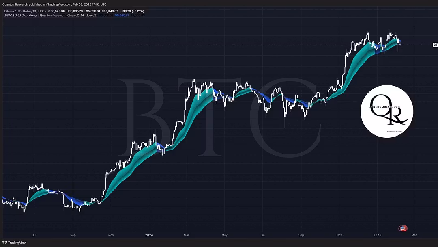
Task: Select the Nov label left of 2024
Action: point(110,235)
